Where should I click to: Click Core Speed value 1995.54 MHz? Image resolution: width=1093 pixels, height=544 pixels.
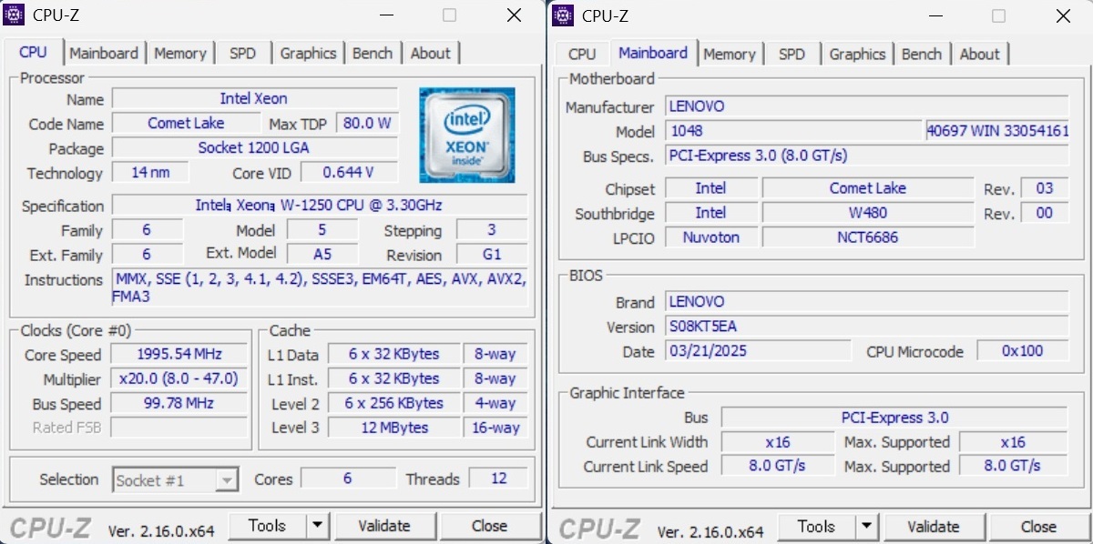point(179,353)
